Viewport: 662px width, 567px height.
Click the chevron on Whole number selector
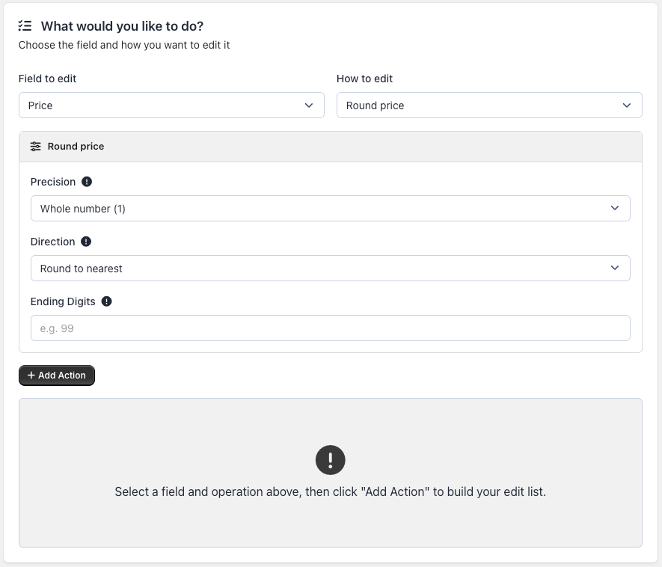pyautogui.click(x=615, y=208)
